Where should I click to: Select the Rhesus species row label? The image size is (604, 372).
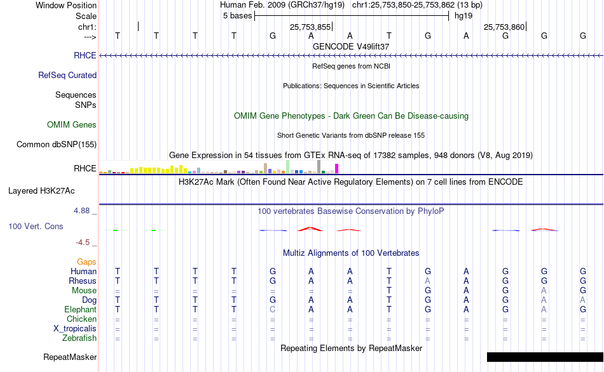coord(83,281)
